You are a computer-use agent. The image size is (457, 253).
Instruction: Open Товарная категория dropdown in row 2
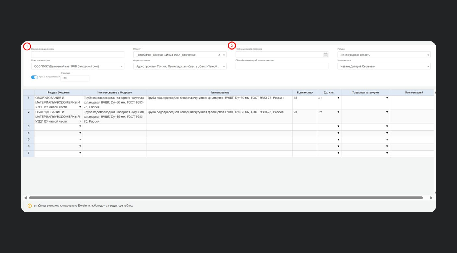click(387, 112)
